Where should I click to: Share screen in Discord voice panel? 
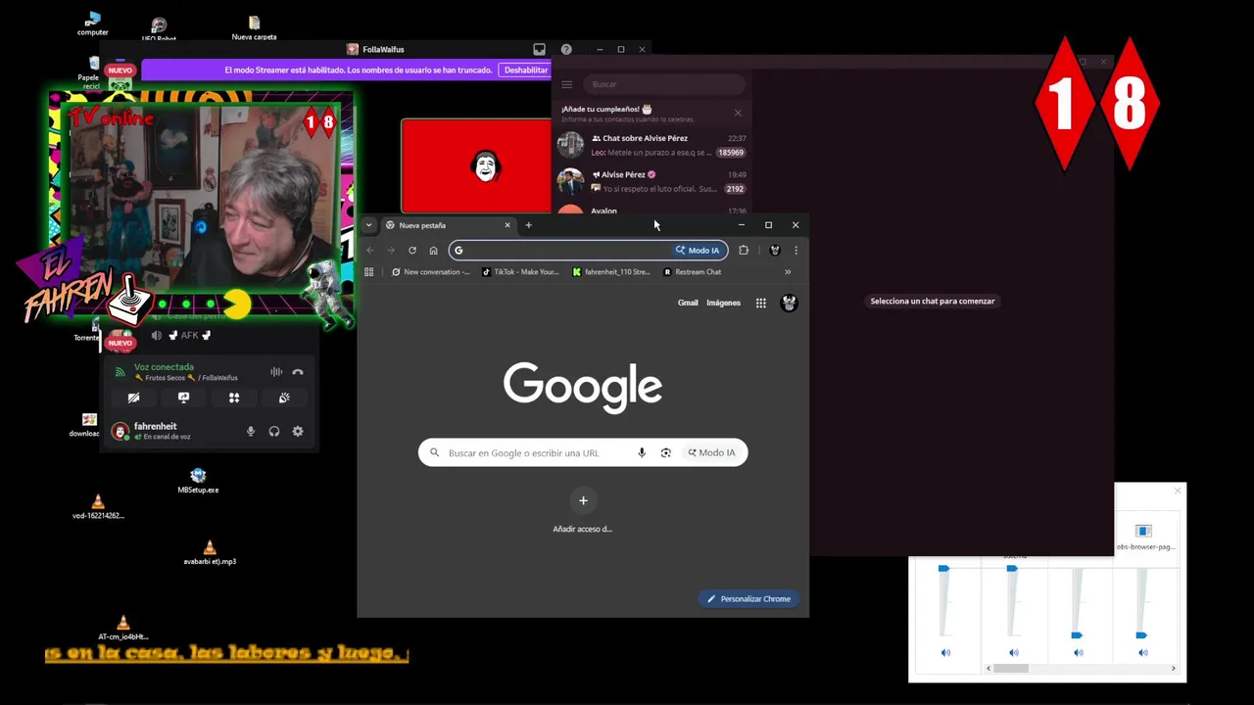point(183,398)
